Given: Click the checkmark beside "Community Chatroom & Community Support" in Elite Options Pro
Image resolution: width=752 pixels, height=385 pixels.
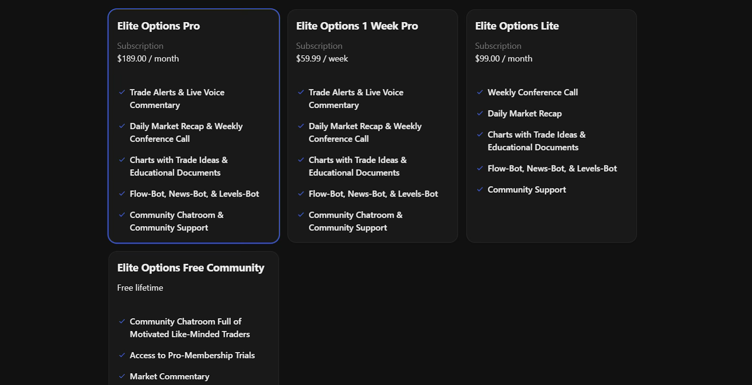Looking at the screenshot, I should (122, 215).
